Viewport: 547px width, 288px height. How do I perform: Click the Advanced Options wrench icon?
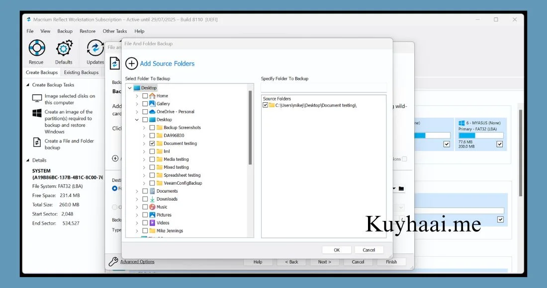(113, 262)
